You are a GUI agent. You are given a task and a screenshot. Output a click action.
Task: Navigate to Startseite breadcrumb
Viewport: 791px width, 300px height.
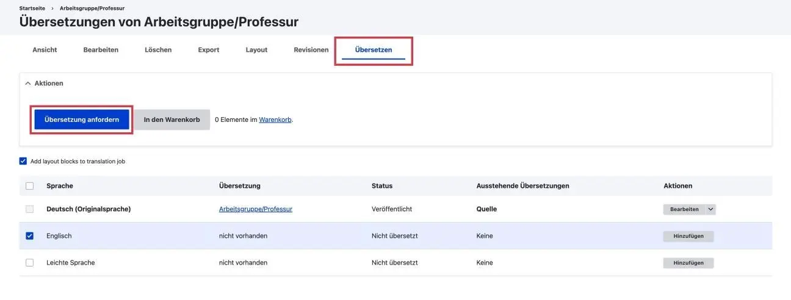click(32, 9)
